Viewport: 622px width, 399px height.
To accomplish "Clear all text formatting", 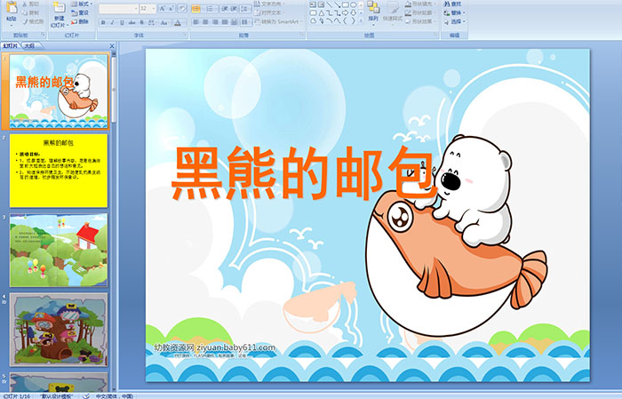I will [182, 9].
